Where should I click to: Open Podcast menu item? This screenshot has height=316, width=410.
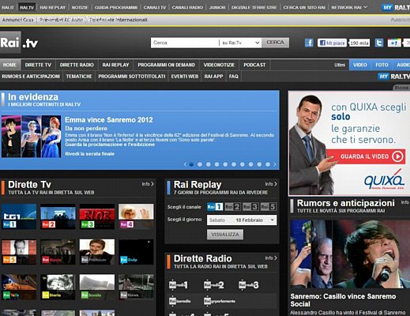pyautogui.click(x=254, y=65)
